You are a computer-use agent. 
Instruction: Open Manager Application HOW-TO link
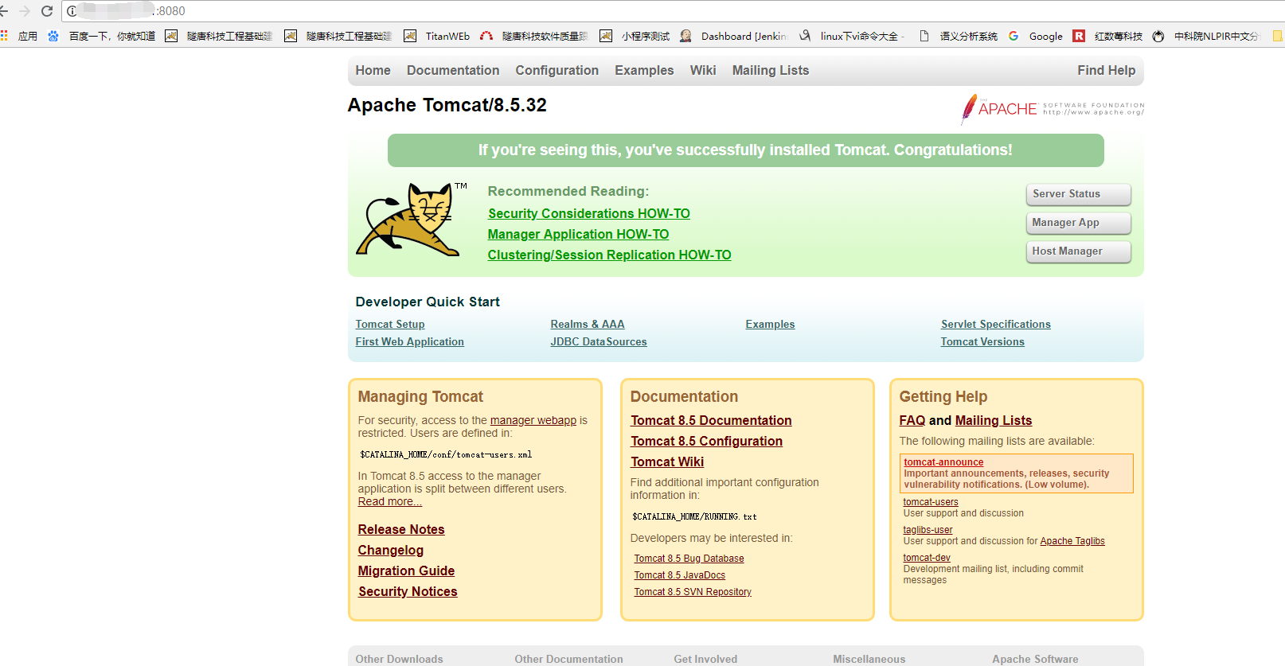(578, 234)
